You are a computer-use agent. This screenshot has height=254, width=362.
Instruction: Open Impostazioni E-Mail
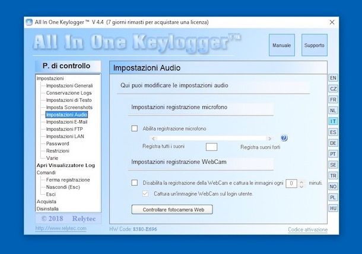click(x=66, y=122)
